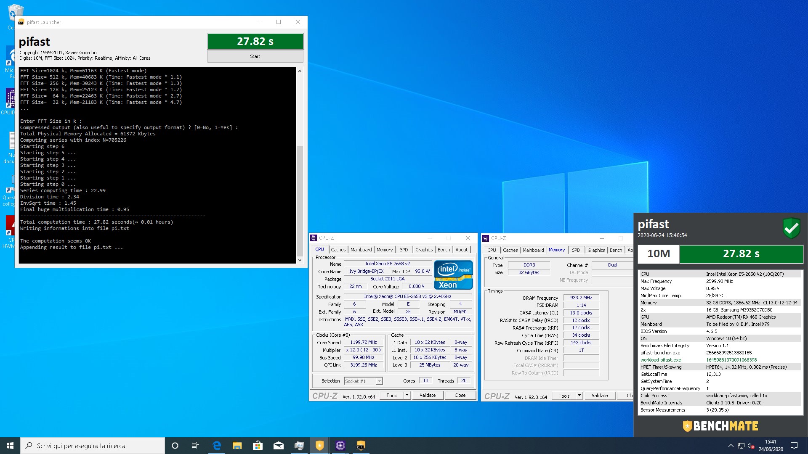808x454 pixels.
Task: Open the Caches tab in left CPU-Z window
Action: (x=338, y=250)
